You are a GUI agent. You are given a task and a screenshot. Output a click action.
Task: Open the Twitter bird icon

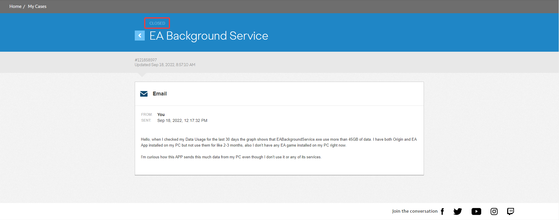pos(458,211)
